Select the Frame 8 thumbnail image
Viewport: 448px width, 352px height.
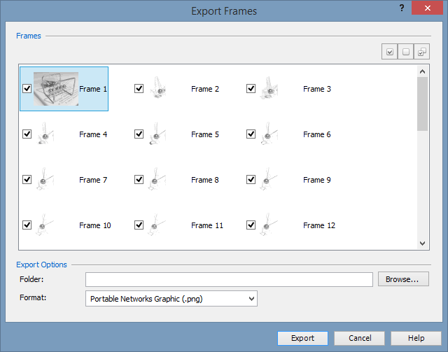pyautogui.click(x=157, y=179)
